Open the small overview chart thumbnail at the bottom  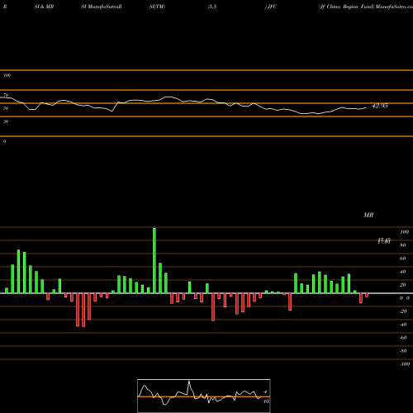pos(204,396)
